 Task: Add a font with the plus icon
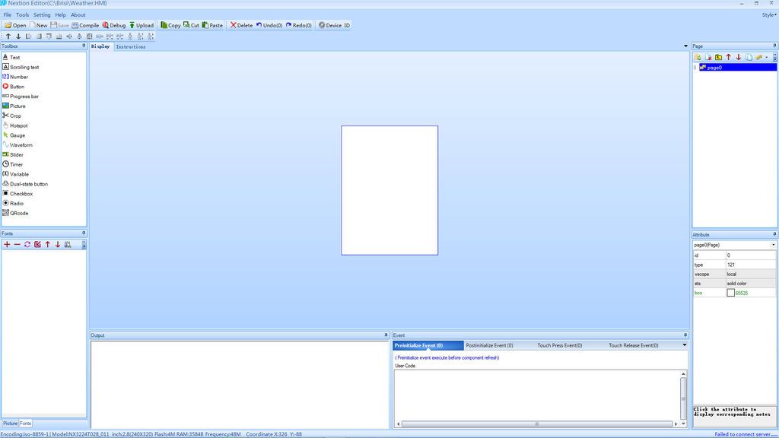6,244
